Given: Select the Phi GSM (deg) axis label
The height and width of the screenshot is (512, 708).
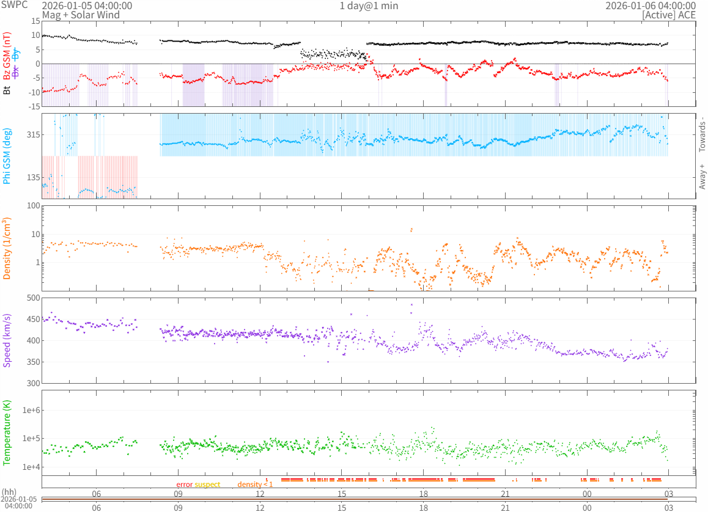Looking at the screenshot, I should (x=7, y=156).
